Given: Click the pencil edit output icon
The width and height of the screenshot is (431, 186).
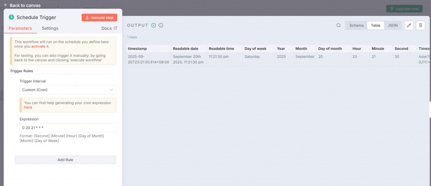Looking at the screenshot, I should (x=409, y=25).
